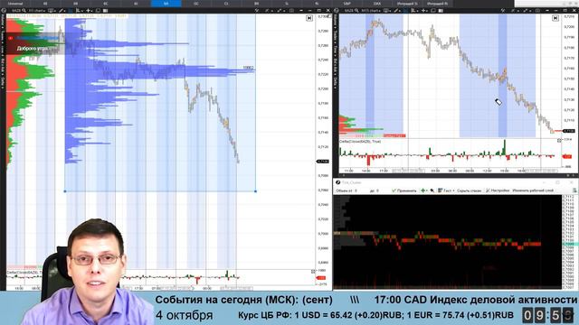This screenshot has width=579, height=325.
Task: Toggle the Bid x Ask side tab in right chart
Action: (336, 65)
